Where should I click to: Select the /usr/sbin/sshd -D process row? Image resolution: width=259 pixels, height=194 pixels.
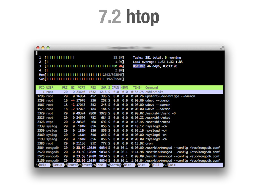[129, 113]
